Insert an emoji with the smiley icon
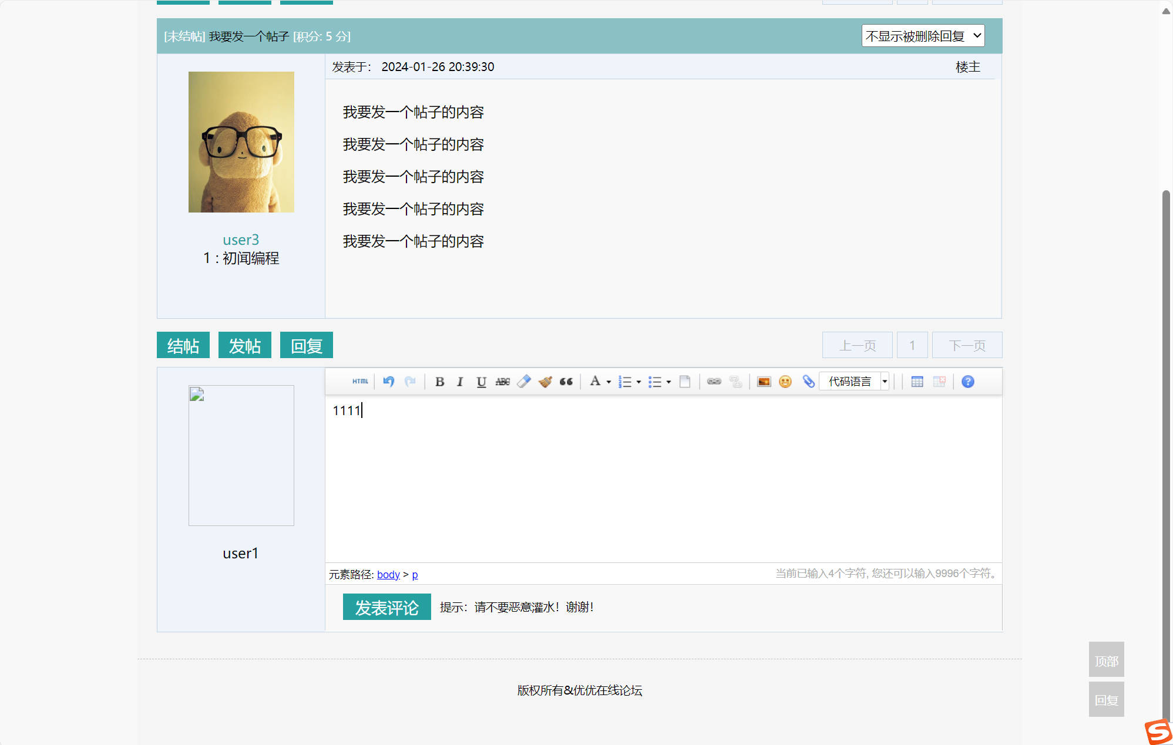The image size is (1173, 745). tap(785, 382)
